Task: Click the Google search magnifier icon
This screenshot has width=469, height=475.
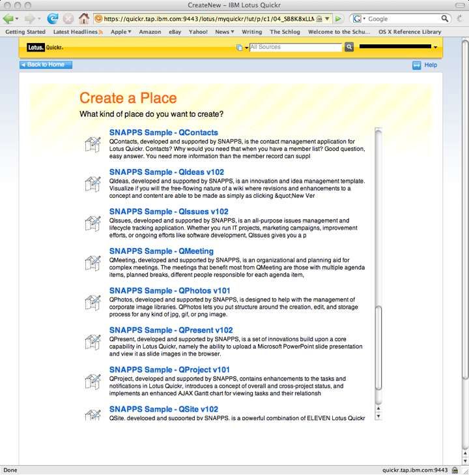Action: point(444,18)
